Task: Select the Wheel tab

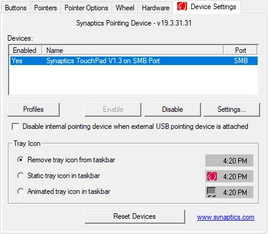Action: [125, 8]
